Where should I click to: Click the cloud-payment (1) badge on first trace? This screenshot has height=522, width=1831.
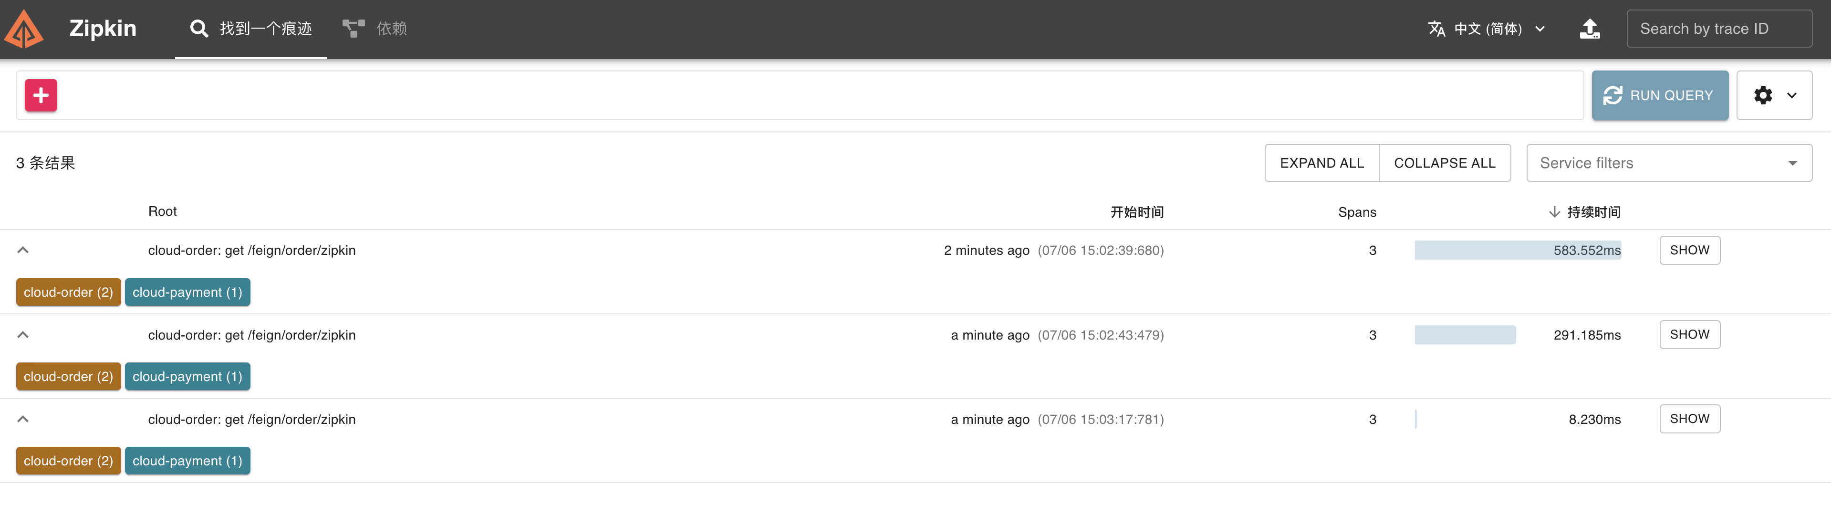[x=187, y=291]
